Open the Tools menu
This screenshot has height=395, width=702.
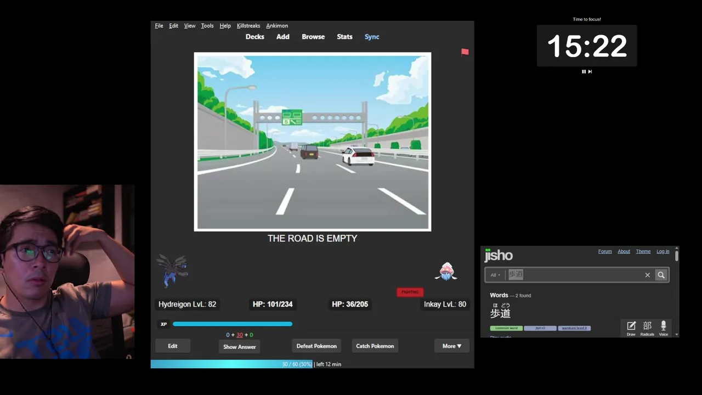(x=207, y=26)
